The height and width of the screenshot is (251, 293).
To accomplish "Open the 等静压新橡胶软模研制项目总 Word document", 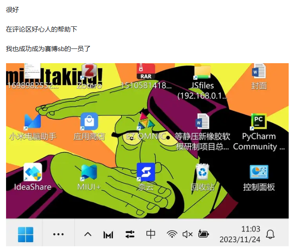I will (x=202, y=122).
